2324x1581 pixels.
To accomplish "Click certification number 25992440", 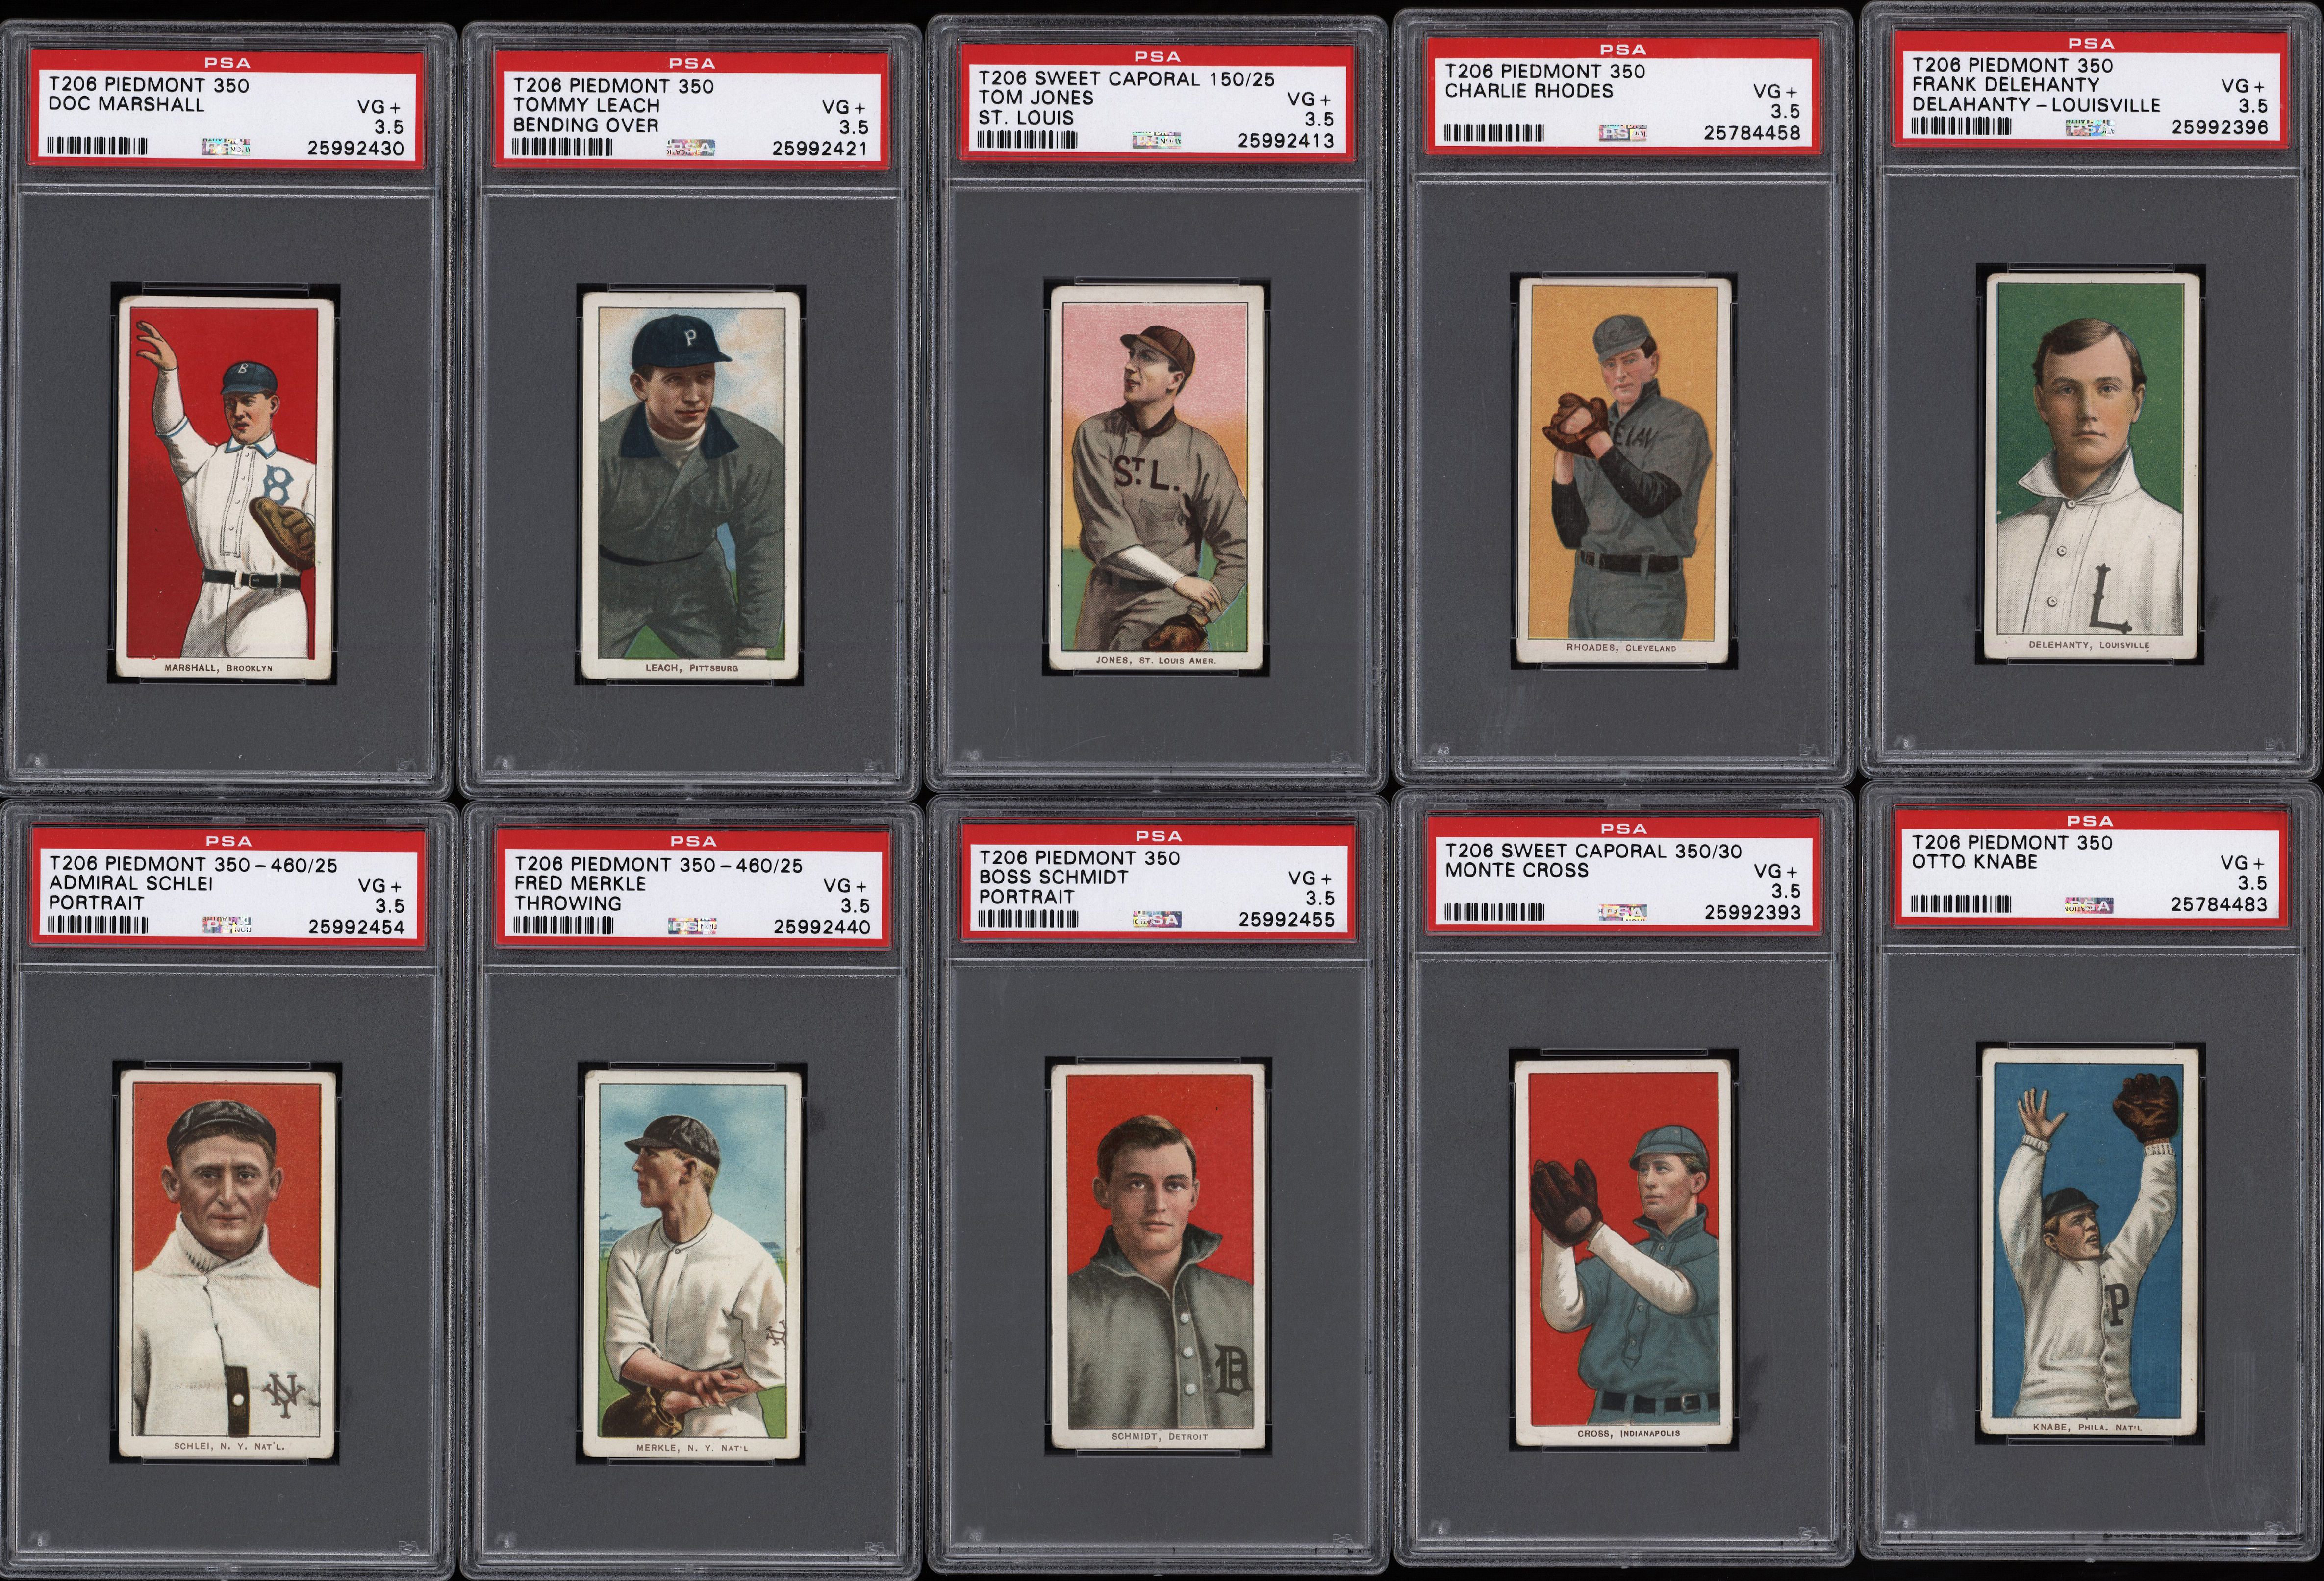I will (822, 927).
